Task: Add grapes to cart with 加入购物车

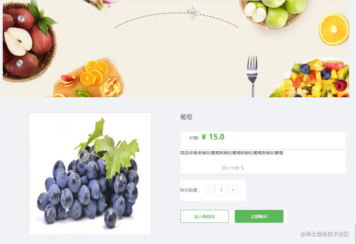Action: (x=204, y=217)
